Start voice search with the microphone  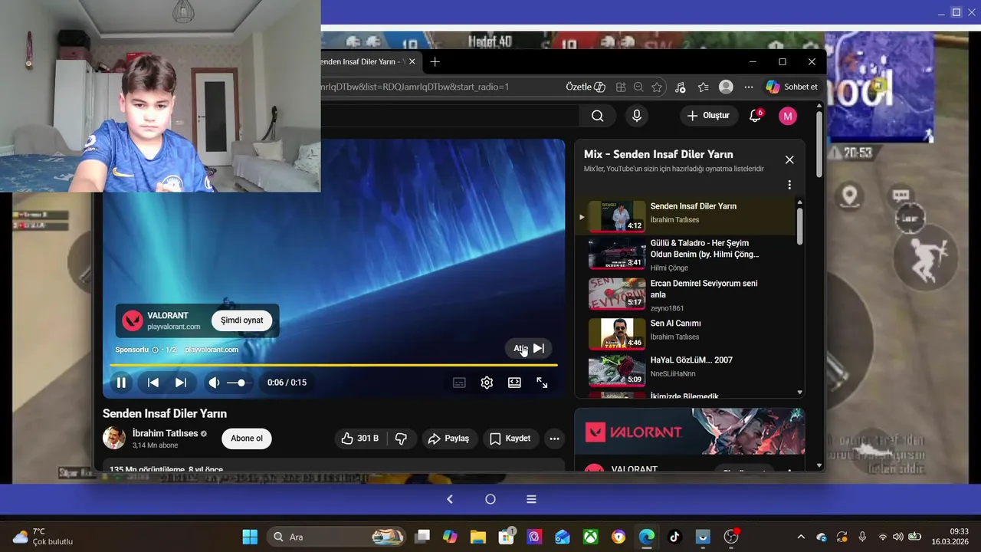click(x=636, y=116)
